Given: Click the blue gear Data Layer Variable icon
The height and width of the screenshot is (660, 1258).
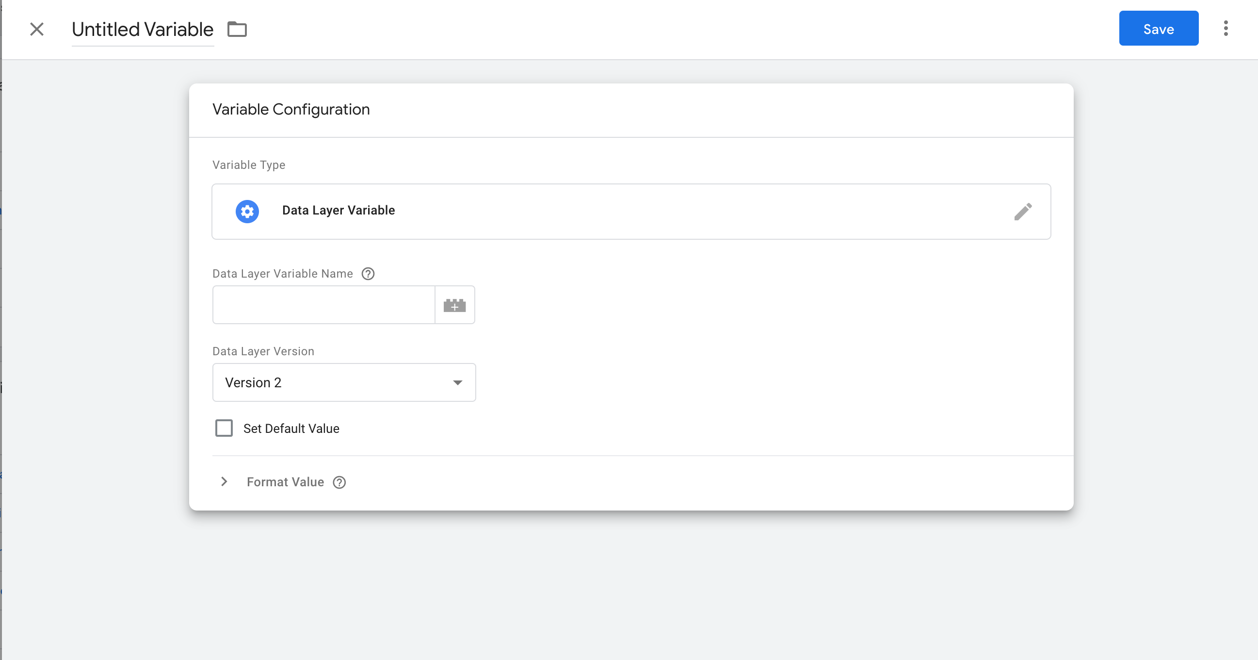Looking at the screenshot, I should pyautogui.click(x=247, y=212).
